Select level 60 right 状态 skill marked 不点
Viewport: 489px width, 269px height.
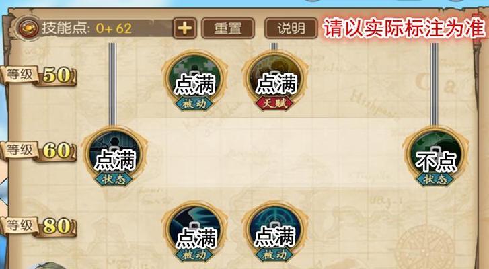(435, 154)
